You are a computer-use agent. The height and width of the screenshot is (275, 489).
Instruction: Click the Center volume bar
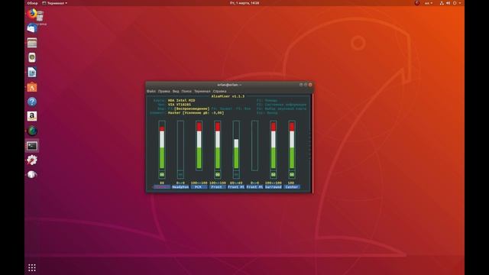292,145
